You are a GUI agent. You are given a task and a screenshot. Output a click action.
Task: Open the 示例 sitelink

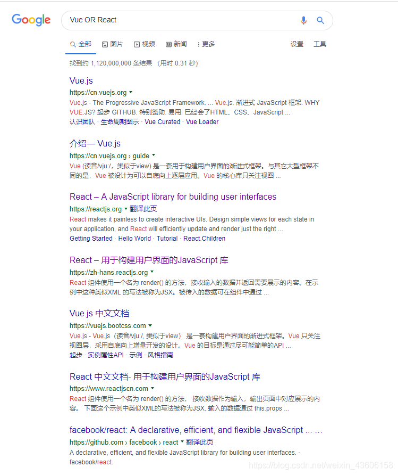coord(136,355)
